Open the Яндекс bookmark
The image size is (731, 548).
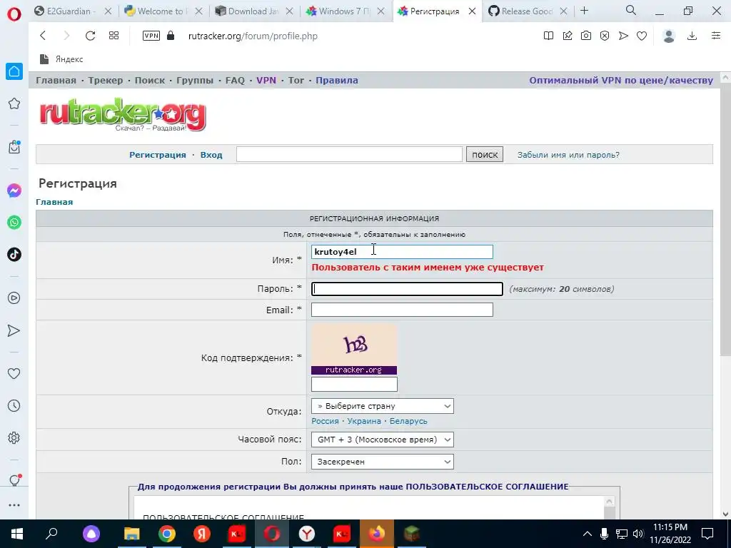61,59
